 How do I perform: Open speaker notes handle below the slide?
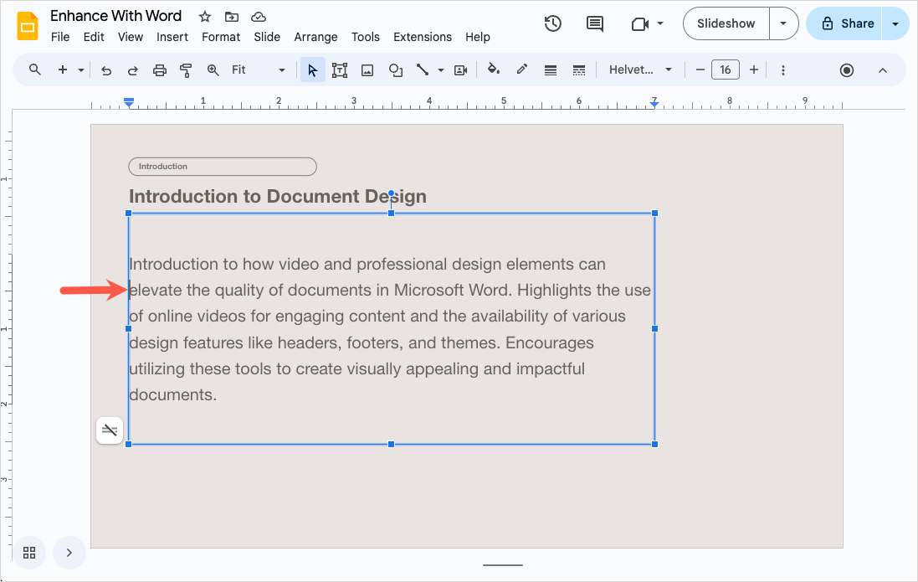503,565
